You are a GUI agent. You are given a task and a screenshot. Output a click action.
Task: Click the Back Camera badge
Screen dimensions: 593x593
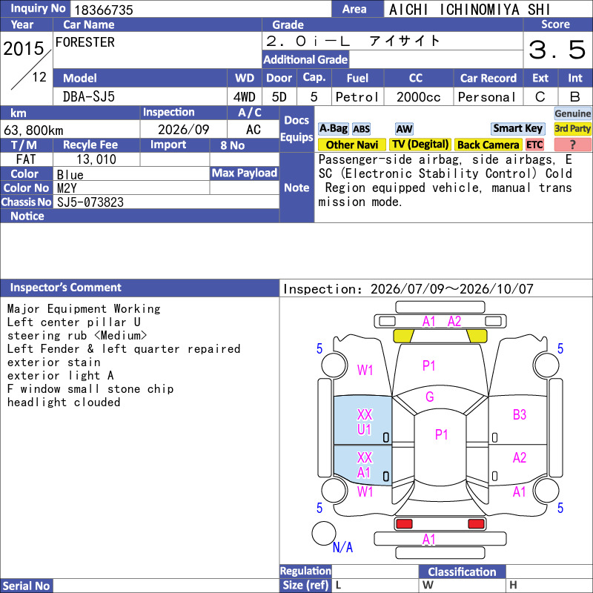click(x=488, y=145)
